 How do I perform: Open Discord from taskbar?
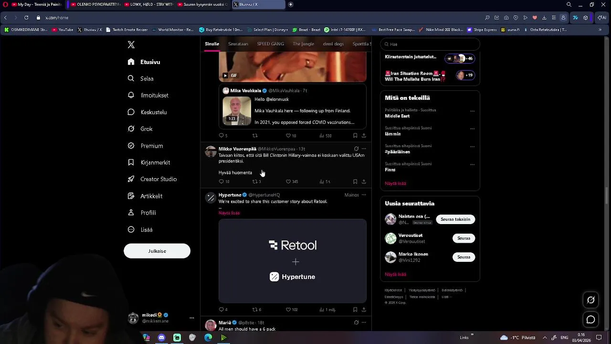pos(161,338)
